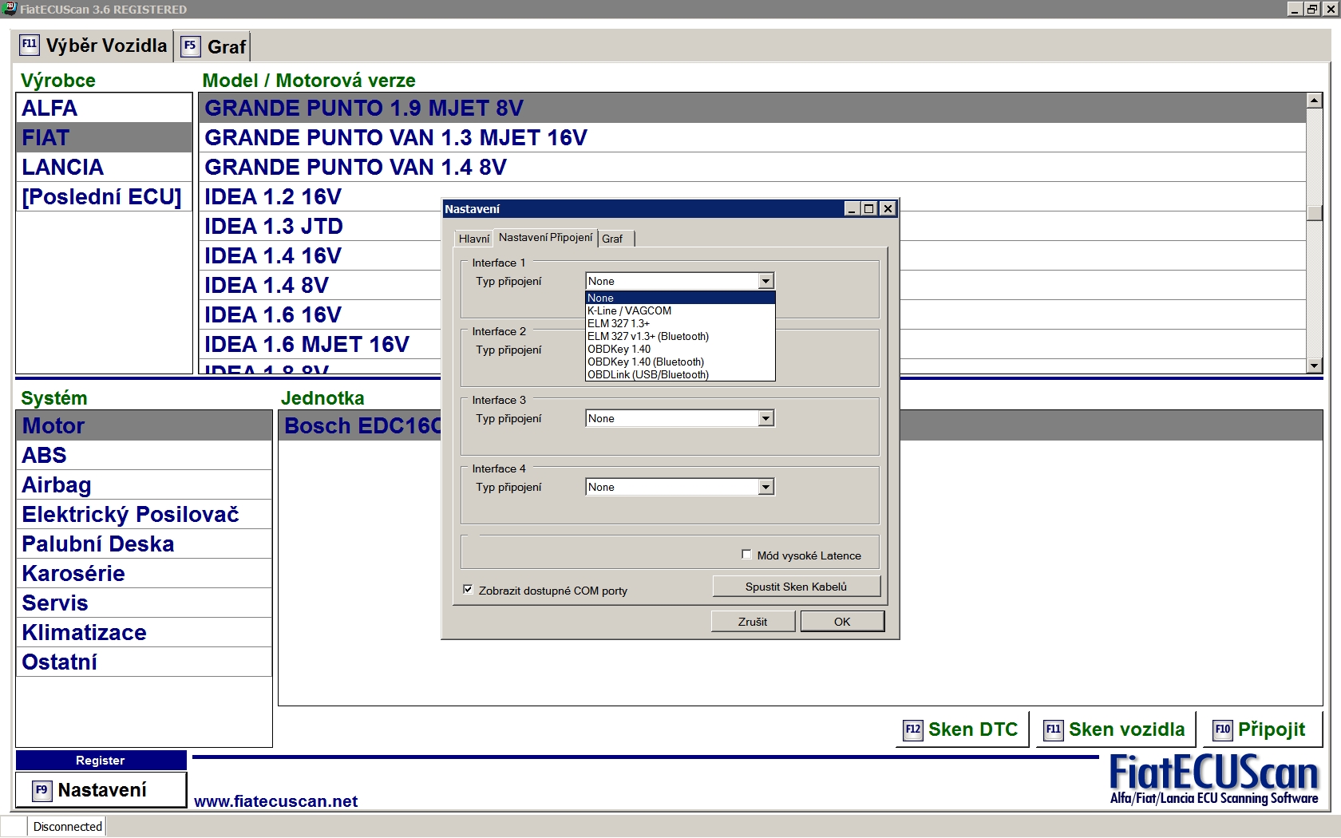Image resolution: width=1341 pixels, height=838 pixels.
Task: Select the highlighted None option in the list
Action: click(680, 298)
